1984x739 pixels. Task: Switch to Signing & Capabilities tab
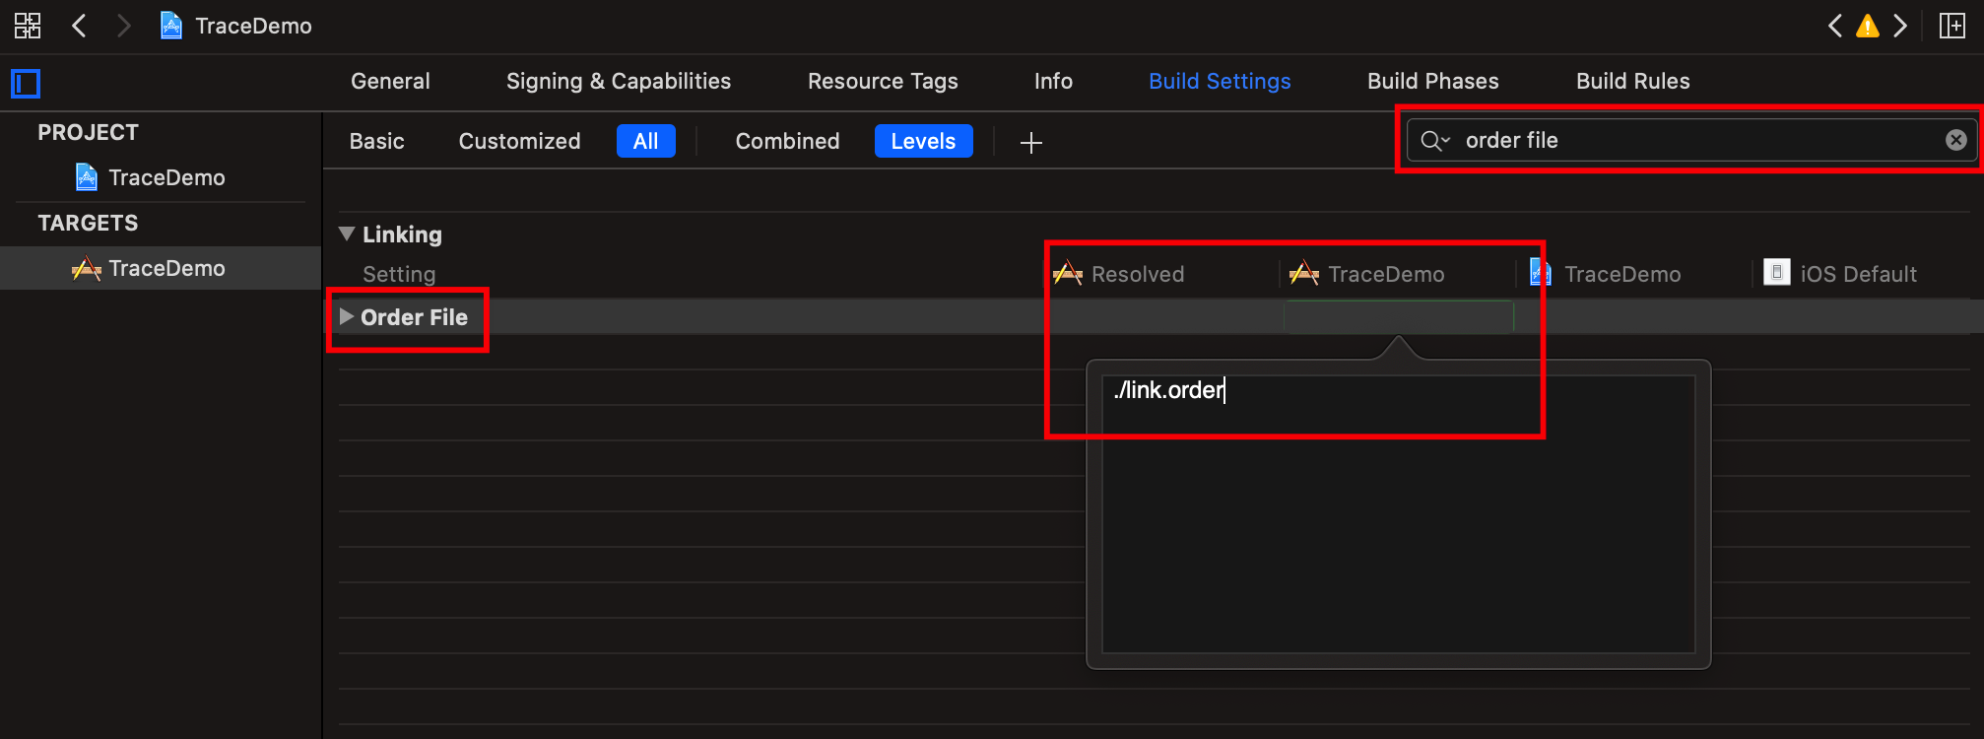click(x=619, y=81)
